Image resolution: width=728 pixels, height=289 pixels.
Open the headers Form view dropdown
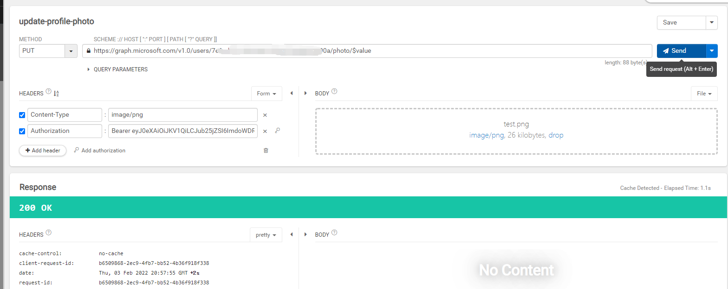coord(266,94)
